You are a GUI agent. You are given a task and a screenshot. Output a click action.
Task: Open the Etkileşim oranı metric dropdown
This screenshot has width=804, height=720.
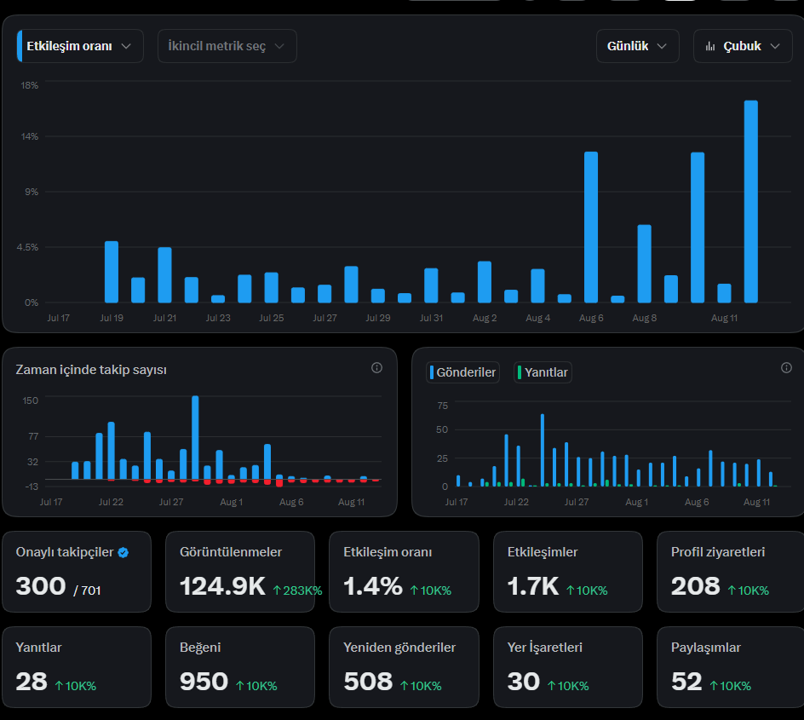point(80,46)
